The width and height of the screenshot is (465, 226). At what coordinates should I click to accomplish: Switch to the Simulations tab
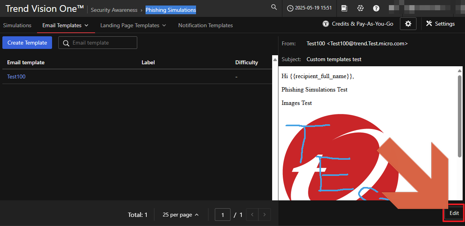(17, 25)
